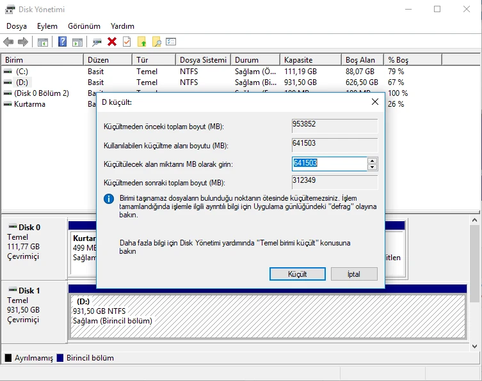Sort by Durum column header
The image size is (482, 381).
255,60
